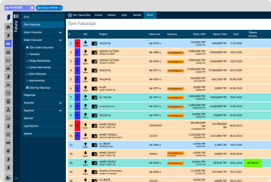Click the plus icon of Yeni Fatura Ekle
Viewport: 271px width, 182px height.
(x=70, y=15)
